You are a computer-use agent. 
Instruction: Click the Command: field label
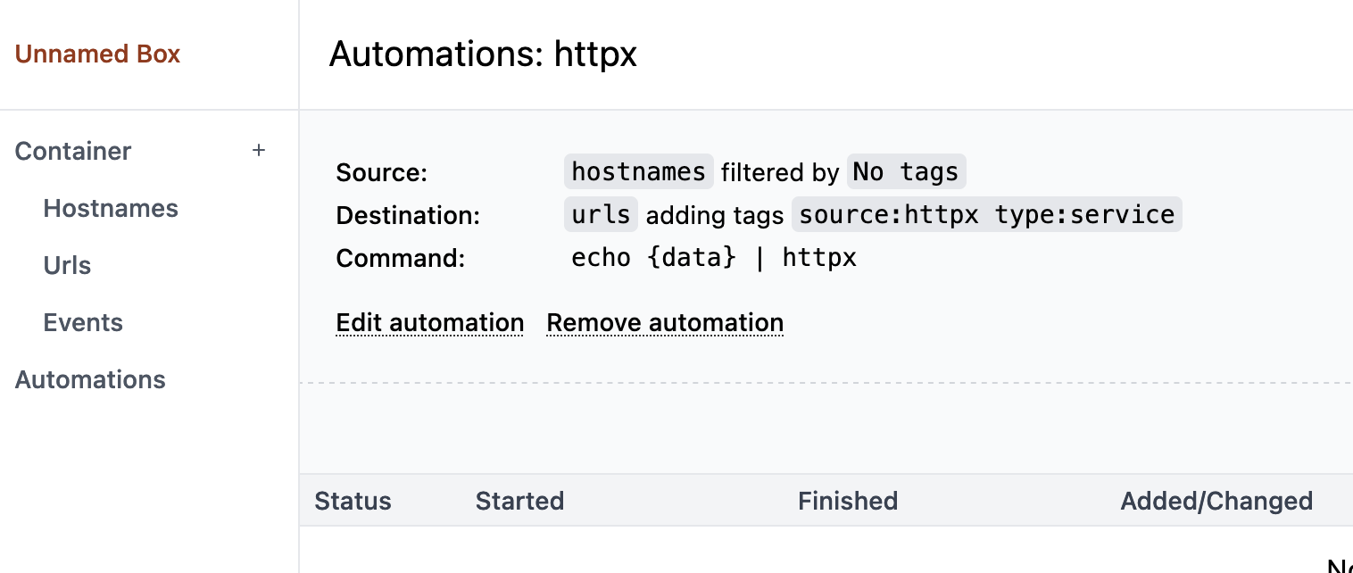click(400, 258)
